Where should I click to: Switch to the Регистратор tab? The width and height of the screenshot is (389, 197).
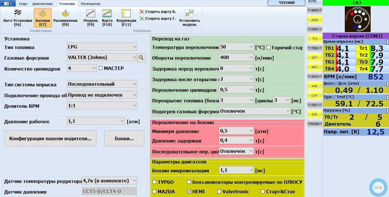[90, 4]
